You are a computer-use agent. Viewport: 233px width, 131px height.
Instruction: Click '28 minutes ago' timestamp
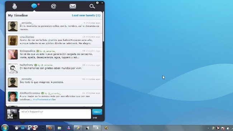tap(91, 51)
